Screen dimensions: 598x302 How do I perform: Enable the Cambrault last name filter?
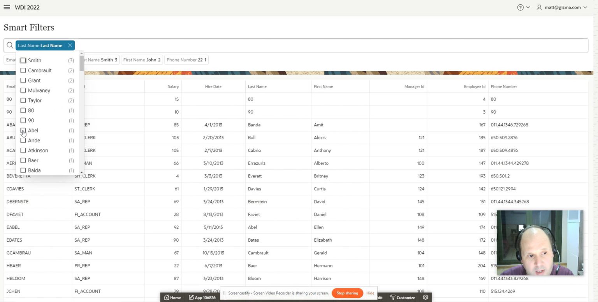pos(23,70)
